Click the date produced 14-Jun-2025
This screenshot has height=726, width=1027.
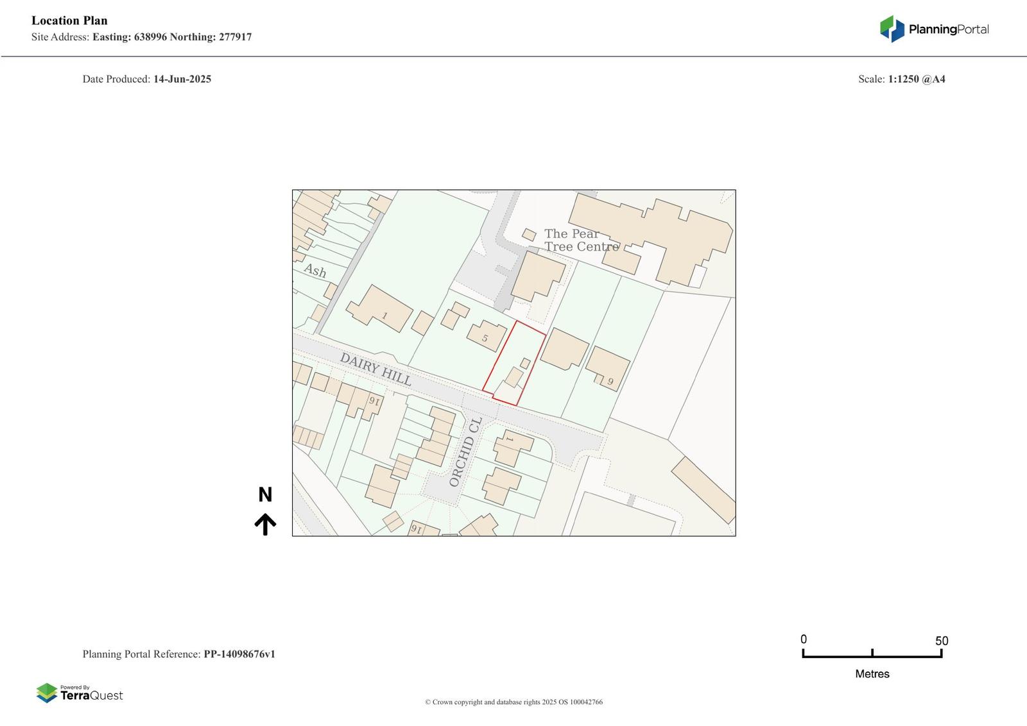tap(182, 80)
